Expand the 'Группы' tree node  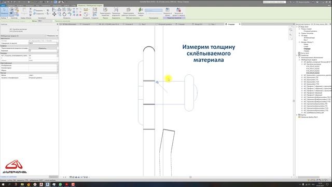coord(297,115)
